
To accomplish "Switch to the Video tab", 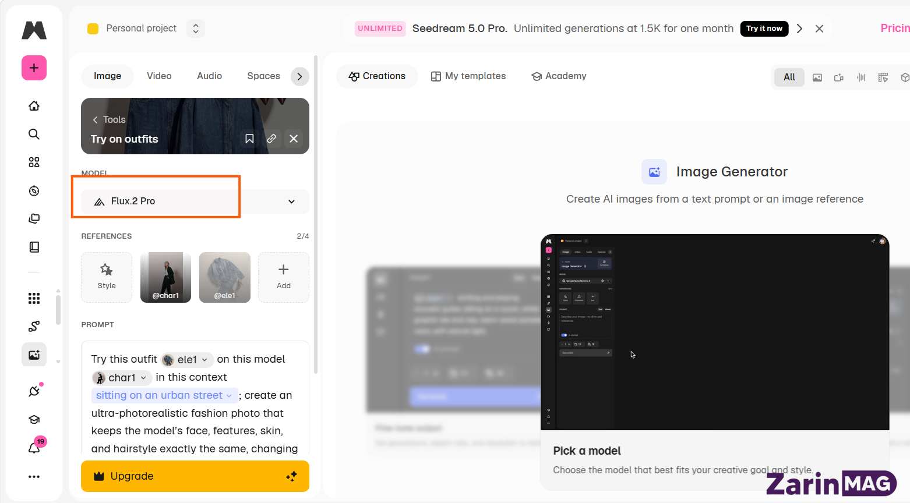I will (159, 76).
